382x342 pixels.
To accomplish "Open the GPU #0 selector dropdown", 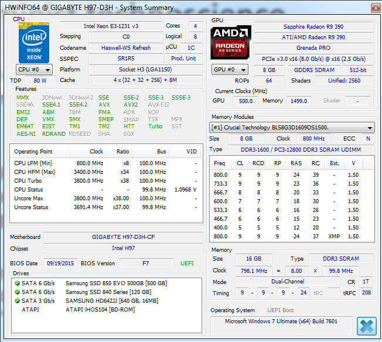I will click(230, 70).
